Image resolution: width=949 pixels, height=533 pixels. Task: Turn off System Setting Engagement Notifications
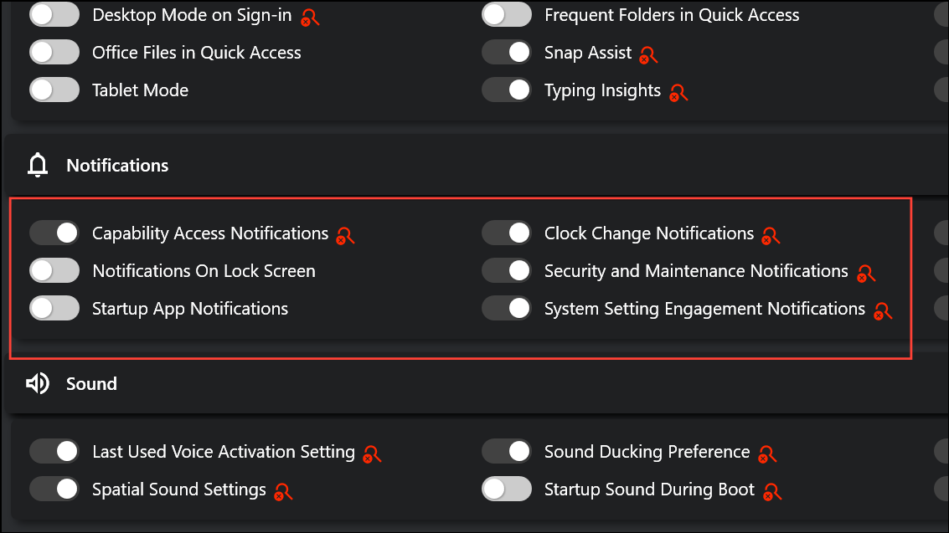tap(507, 308)
